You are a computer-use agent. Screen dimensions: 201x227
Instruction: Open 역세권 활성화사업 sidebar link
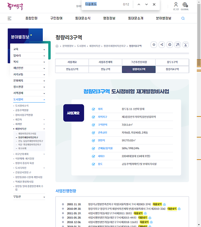pyautogui.click(x=24, y=182)
